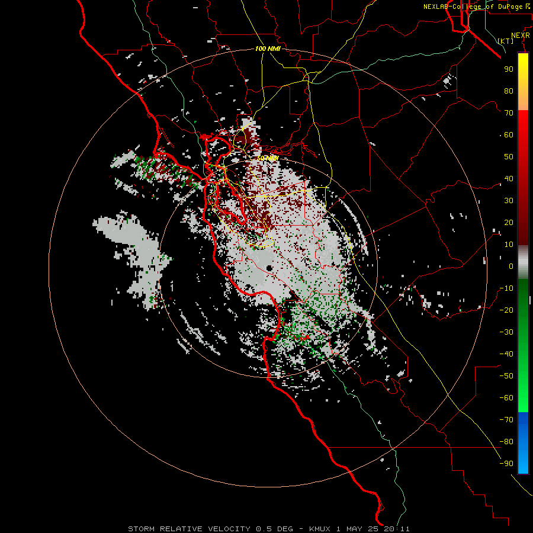Click the 40 value on velocity scale
Screen dimensions: 533x533
pyautogui.click(x=509, y=179)
